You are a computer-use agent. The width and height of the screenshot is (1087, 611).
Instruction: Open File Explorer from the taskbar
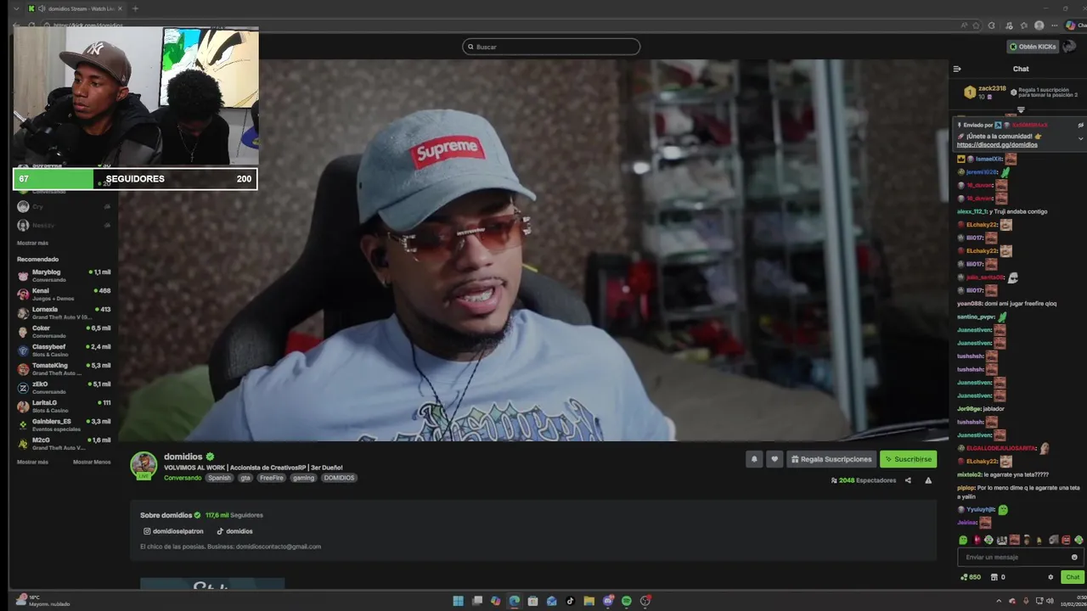coord(589,601)
